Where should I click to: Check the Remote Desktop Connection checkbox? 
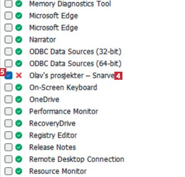pos(9,159)
